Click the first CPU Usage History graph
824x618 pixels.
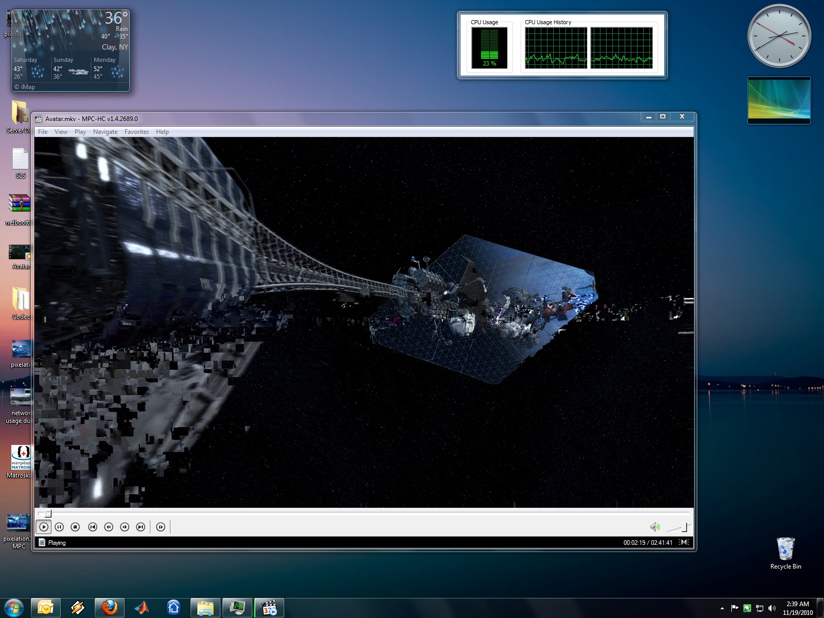click(556, 48)
